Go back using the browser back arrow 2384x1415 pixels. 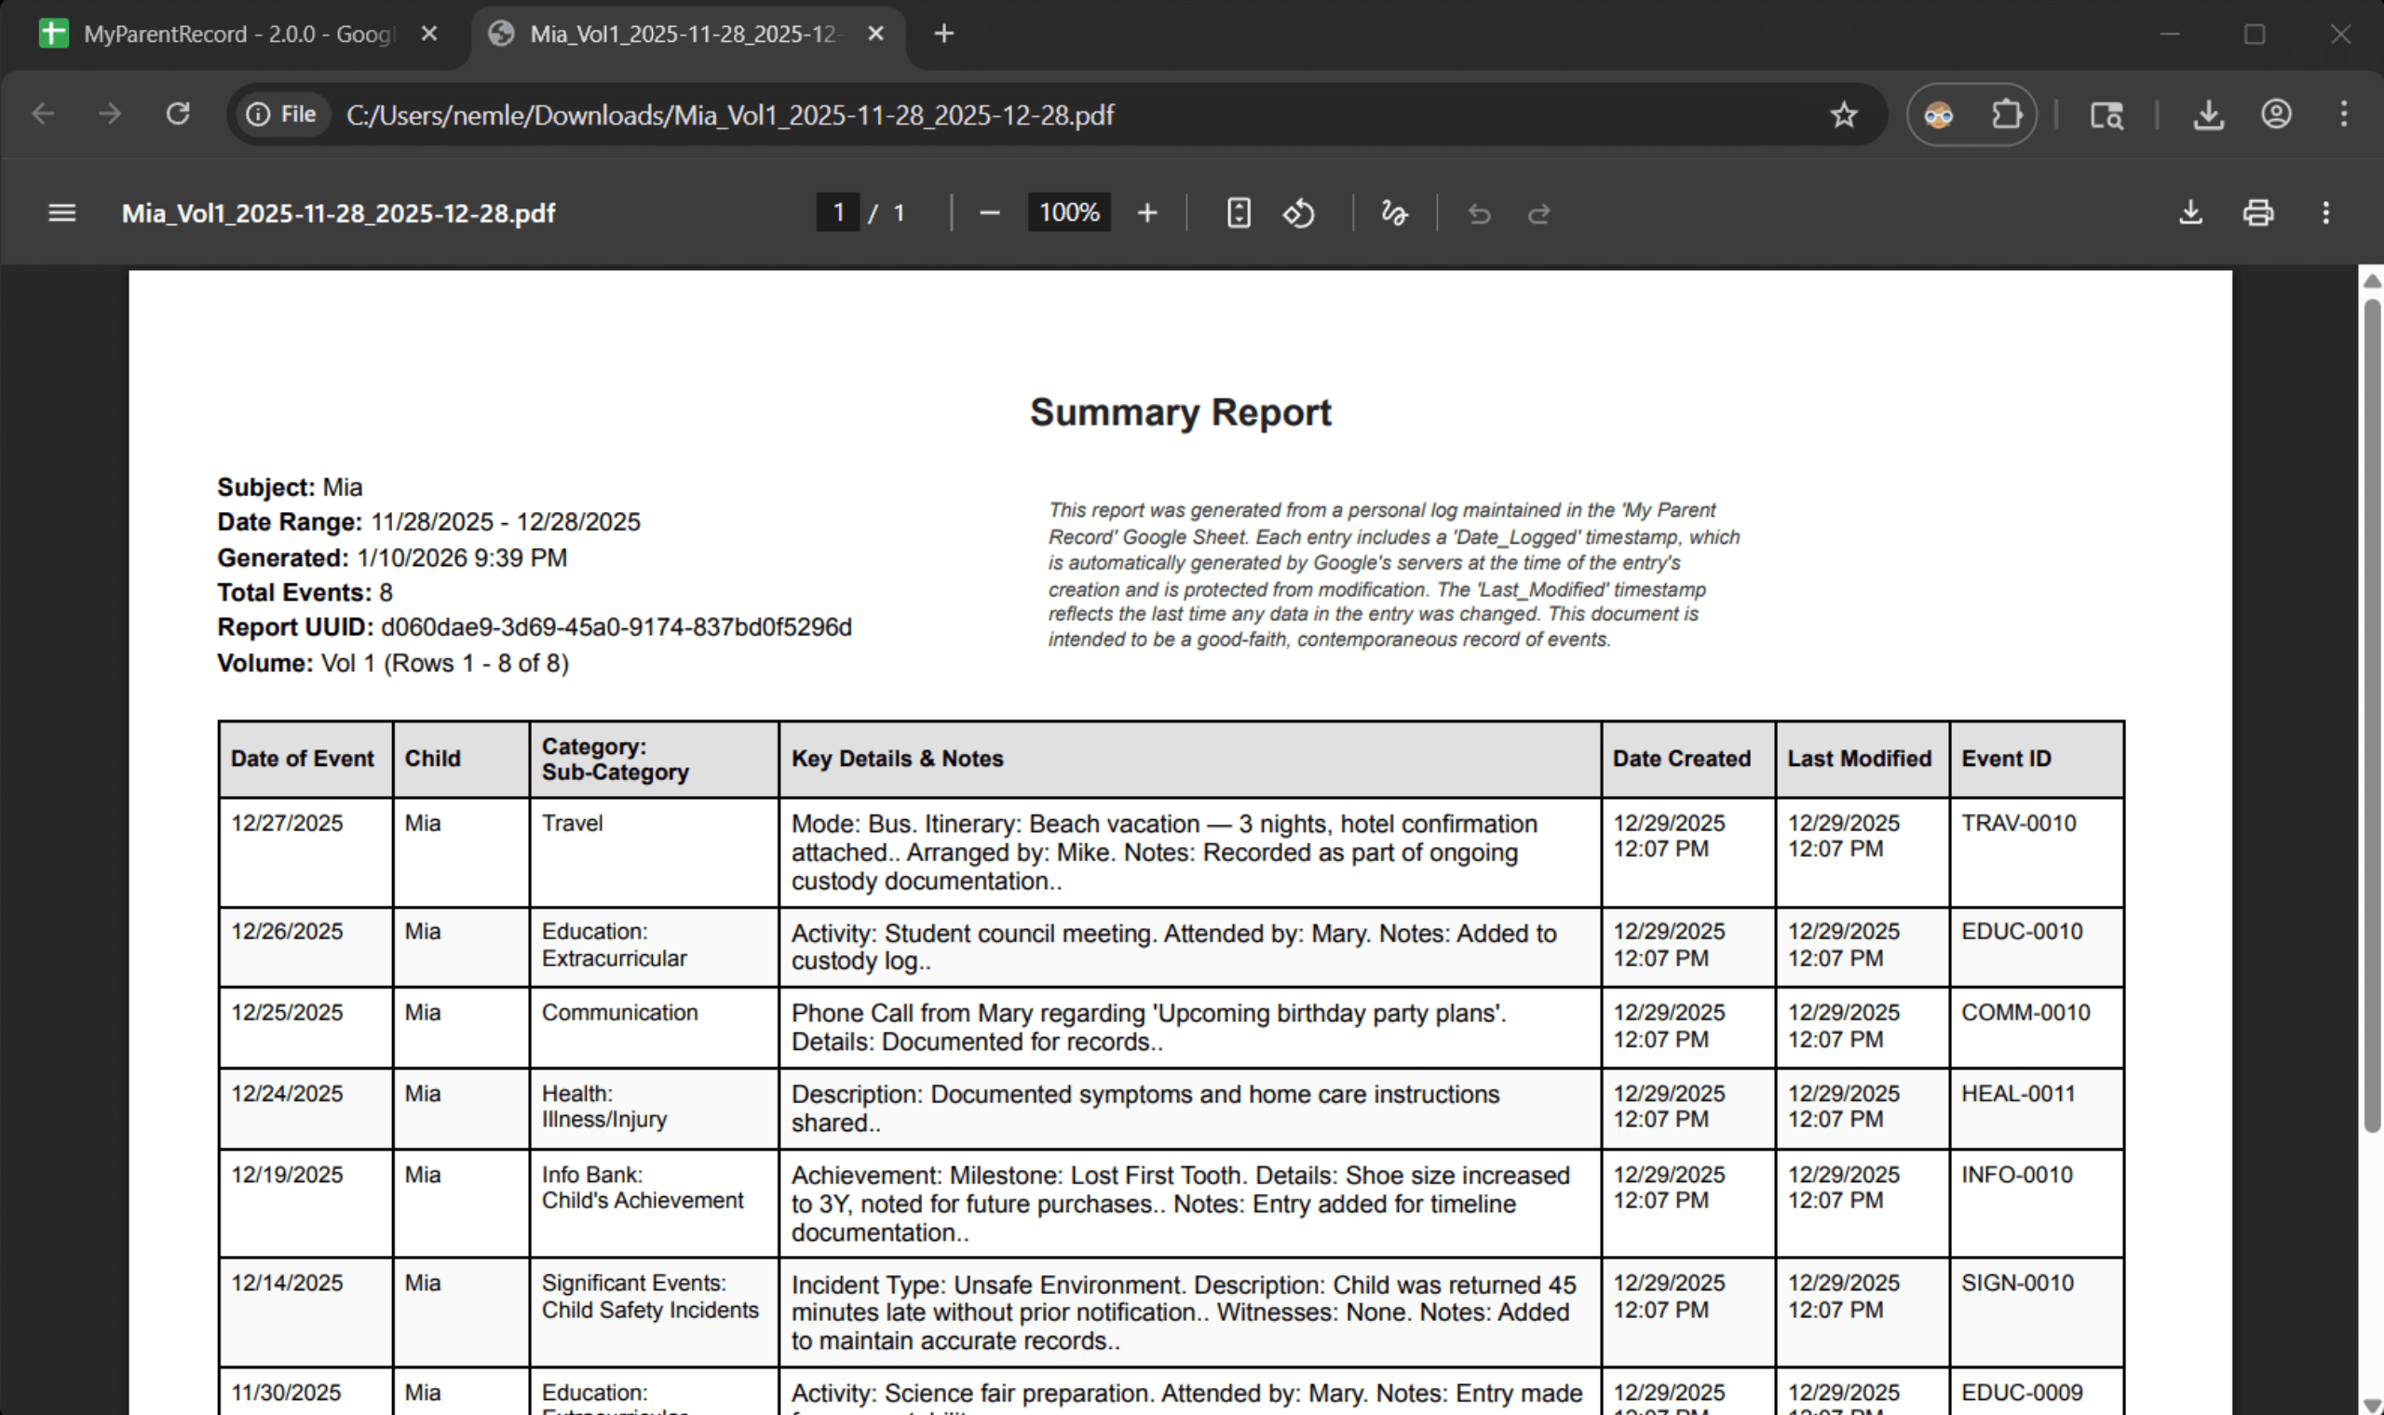[x=43, y=115]
